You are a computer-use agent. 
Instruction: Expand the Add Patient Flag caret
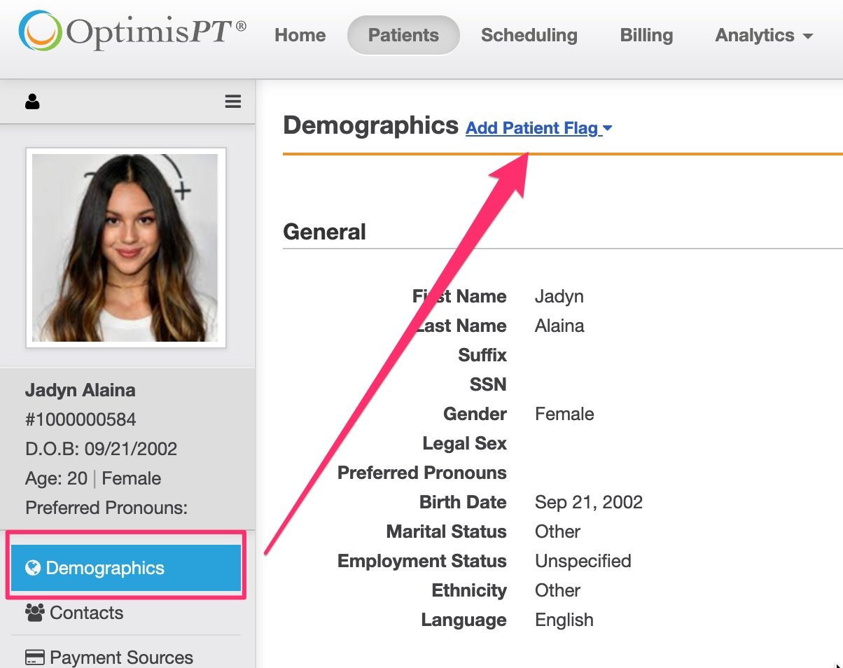[x=607, y=128]
